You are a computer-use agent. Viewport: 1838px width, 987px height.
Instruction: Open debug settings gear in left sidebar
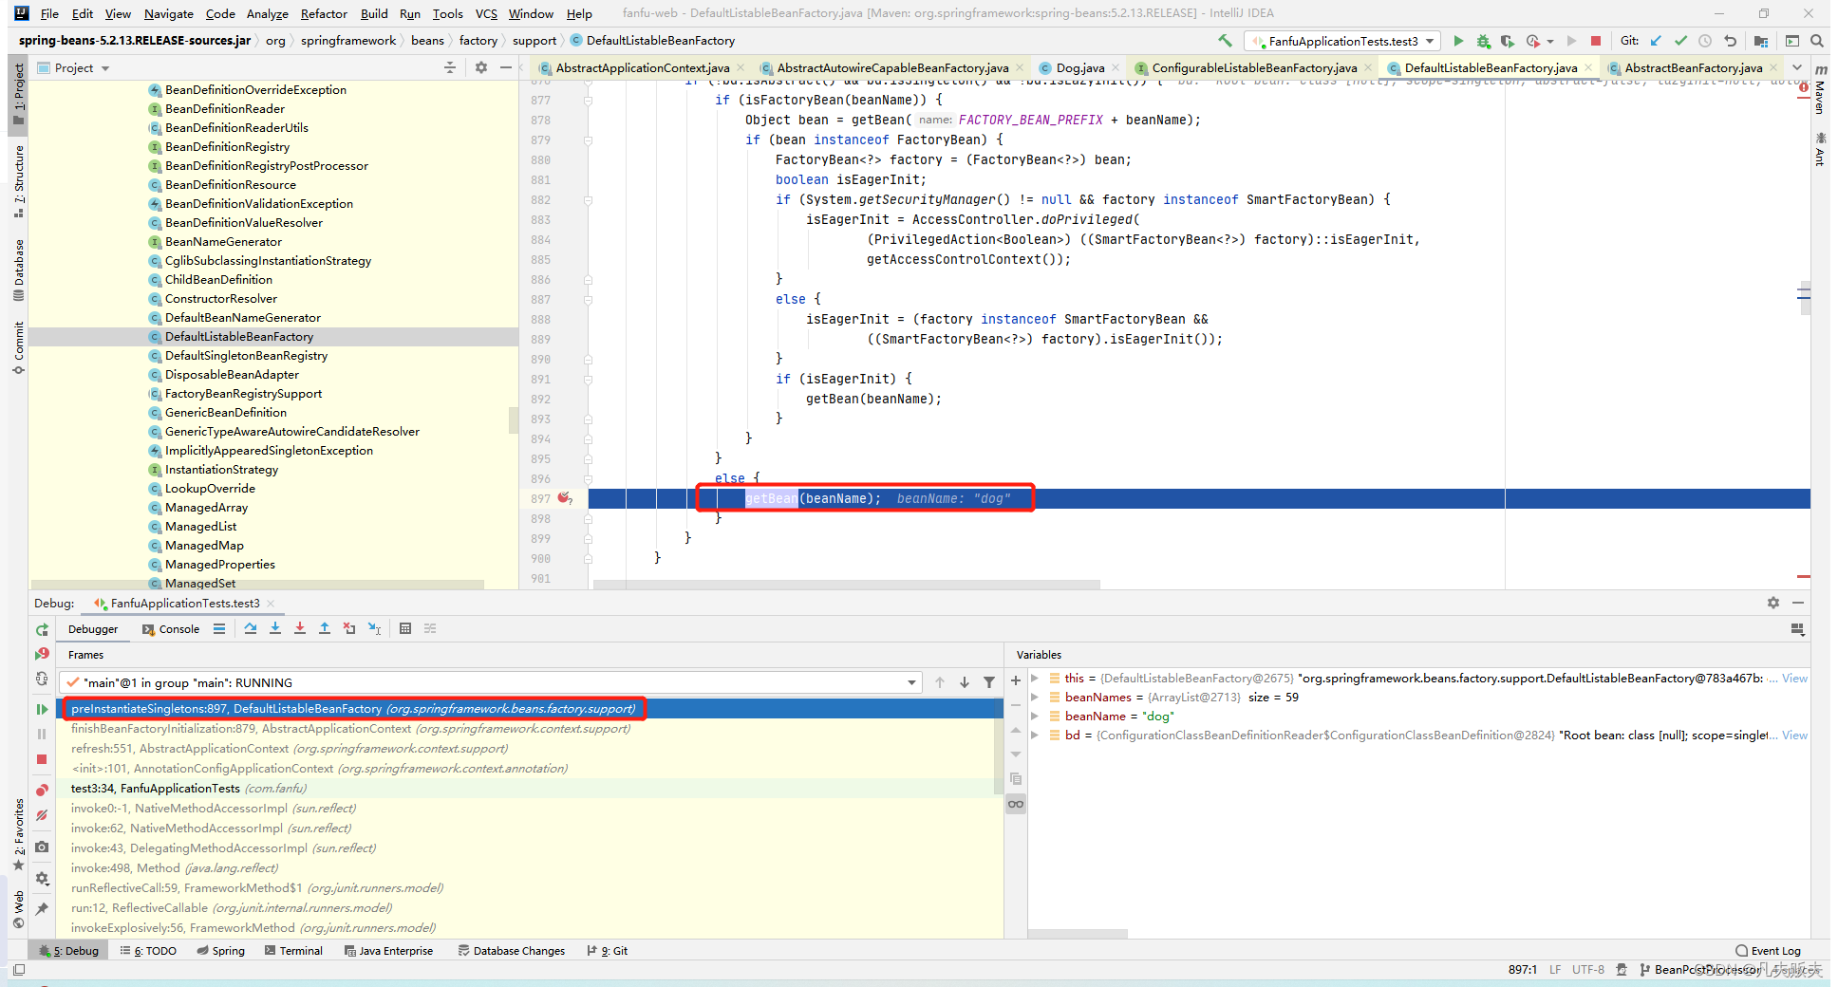point(42,879)
